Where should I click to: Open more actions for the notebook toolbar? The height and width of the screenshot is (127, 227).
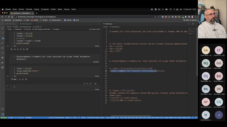[61, 29]
